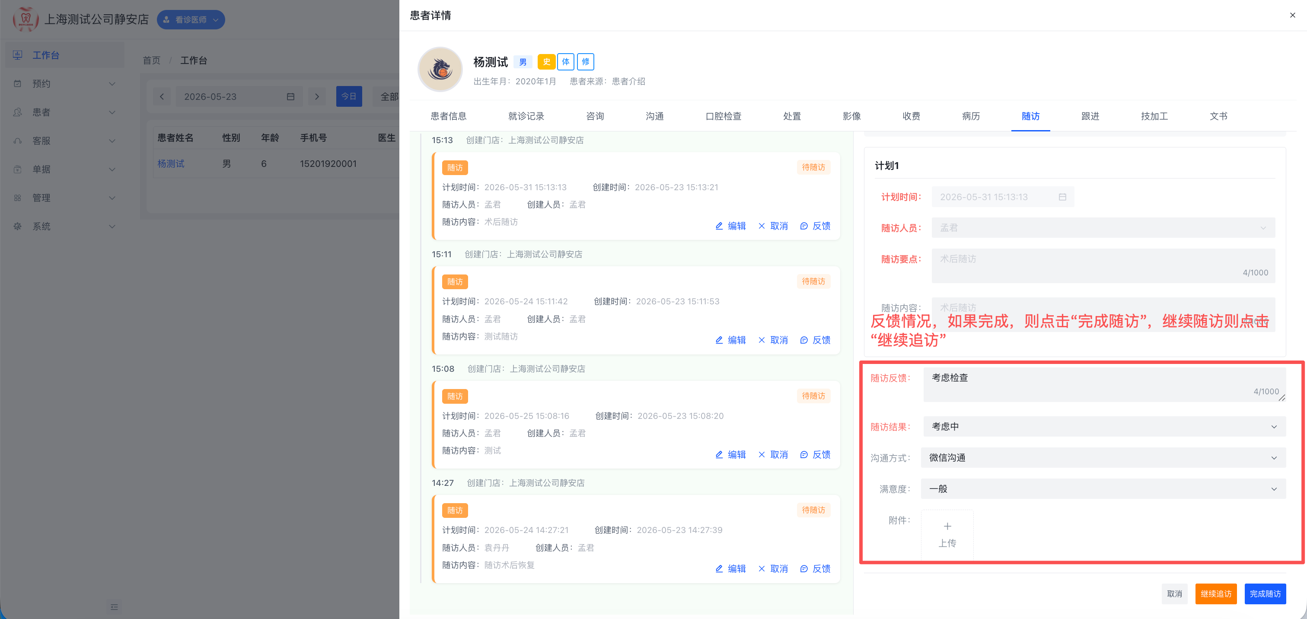Switch to 技加工 tab
Screen dimensions: 1307x619
pos(1154,116)
